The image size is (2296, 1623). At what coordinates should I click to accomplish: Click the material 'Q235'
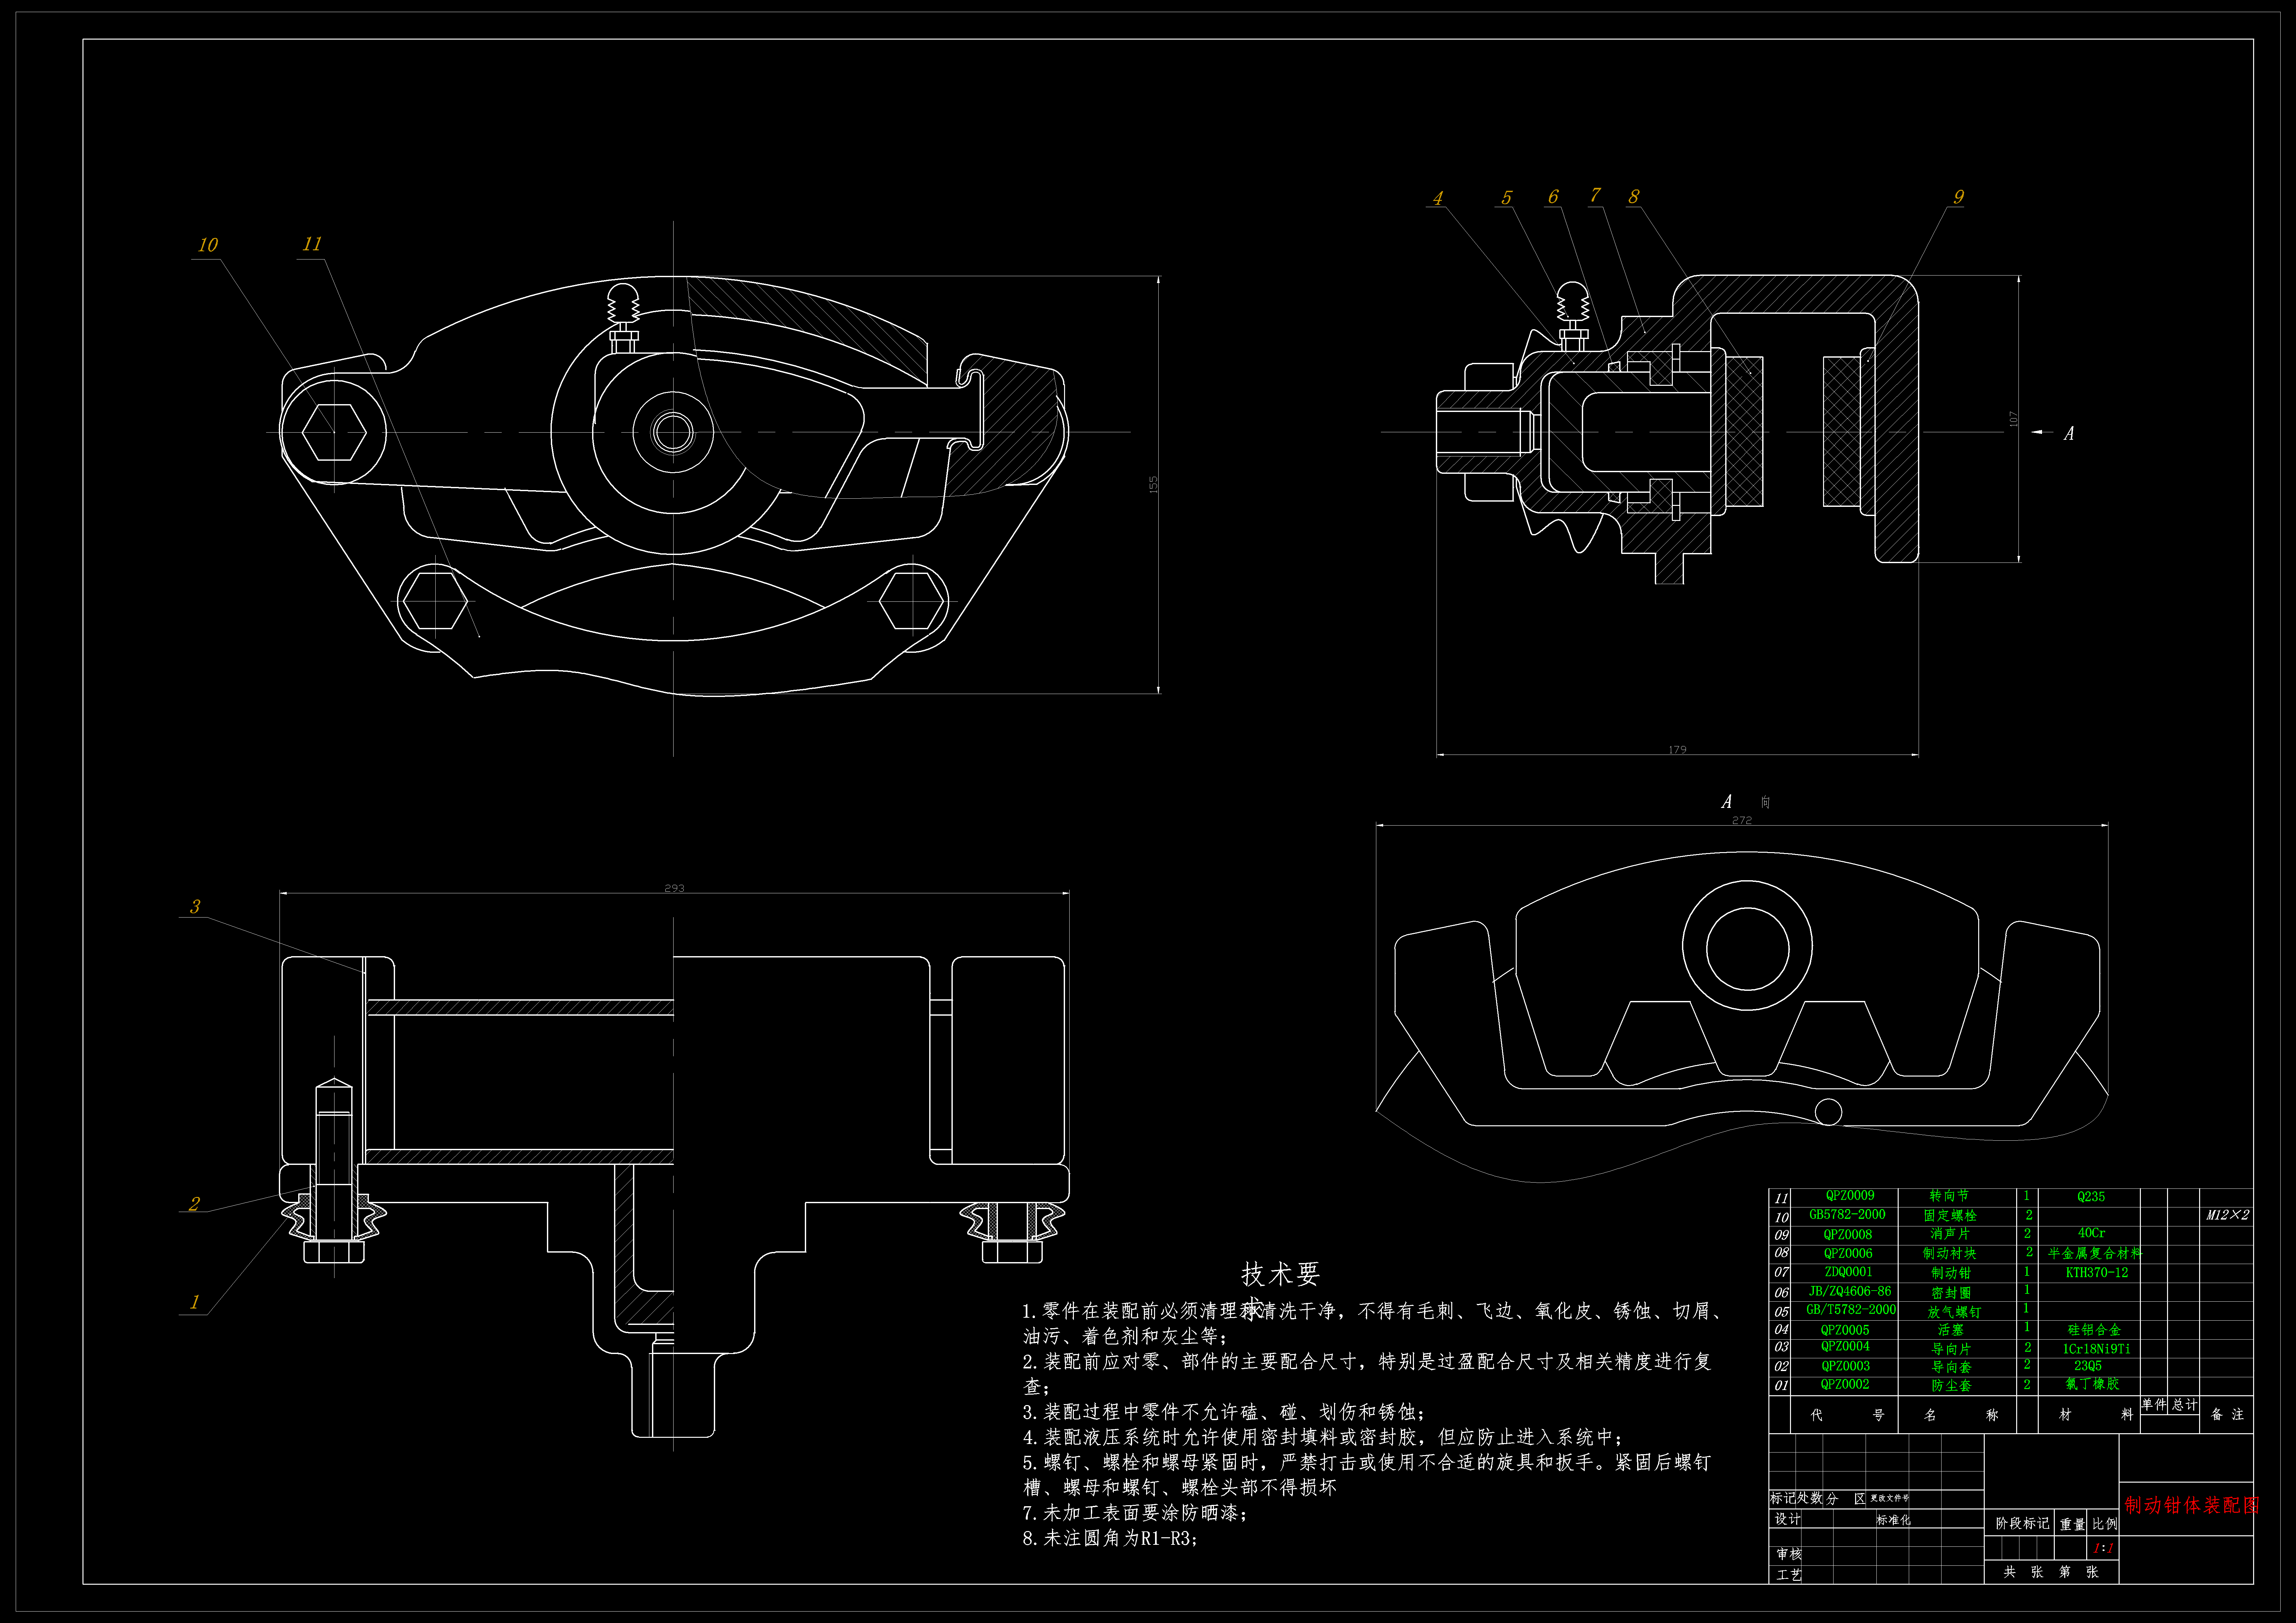(x=2091, y=1197)
